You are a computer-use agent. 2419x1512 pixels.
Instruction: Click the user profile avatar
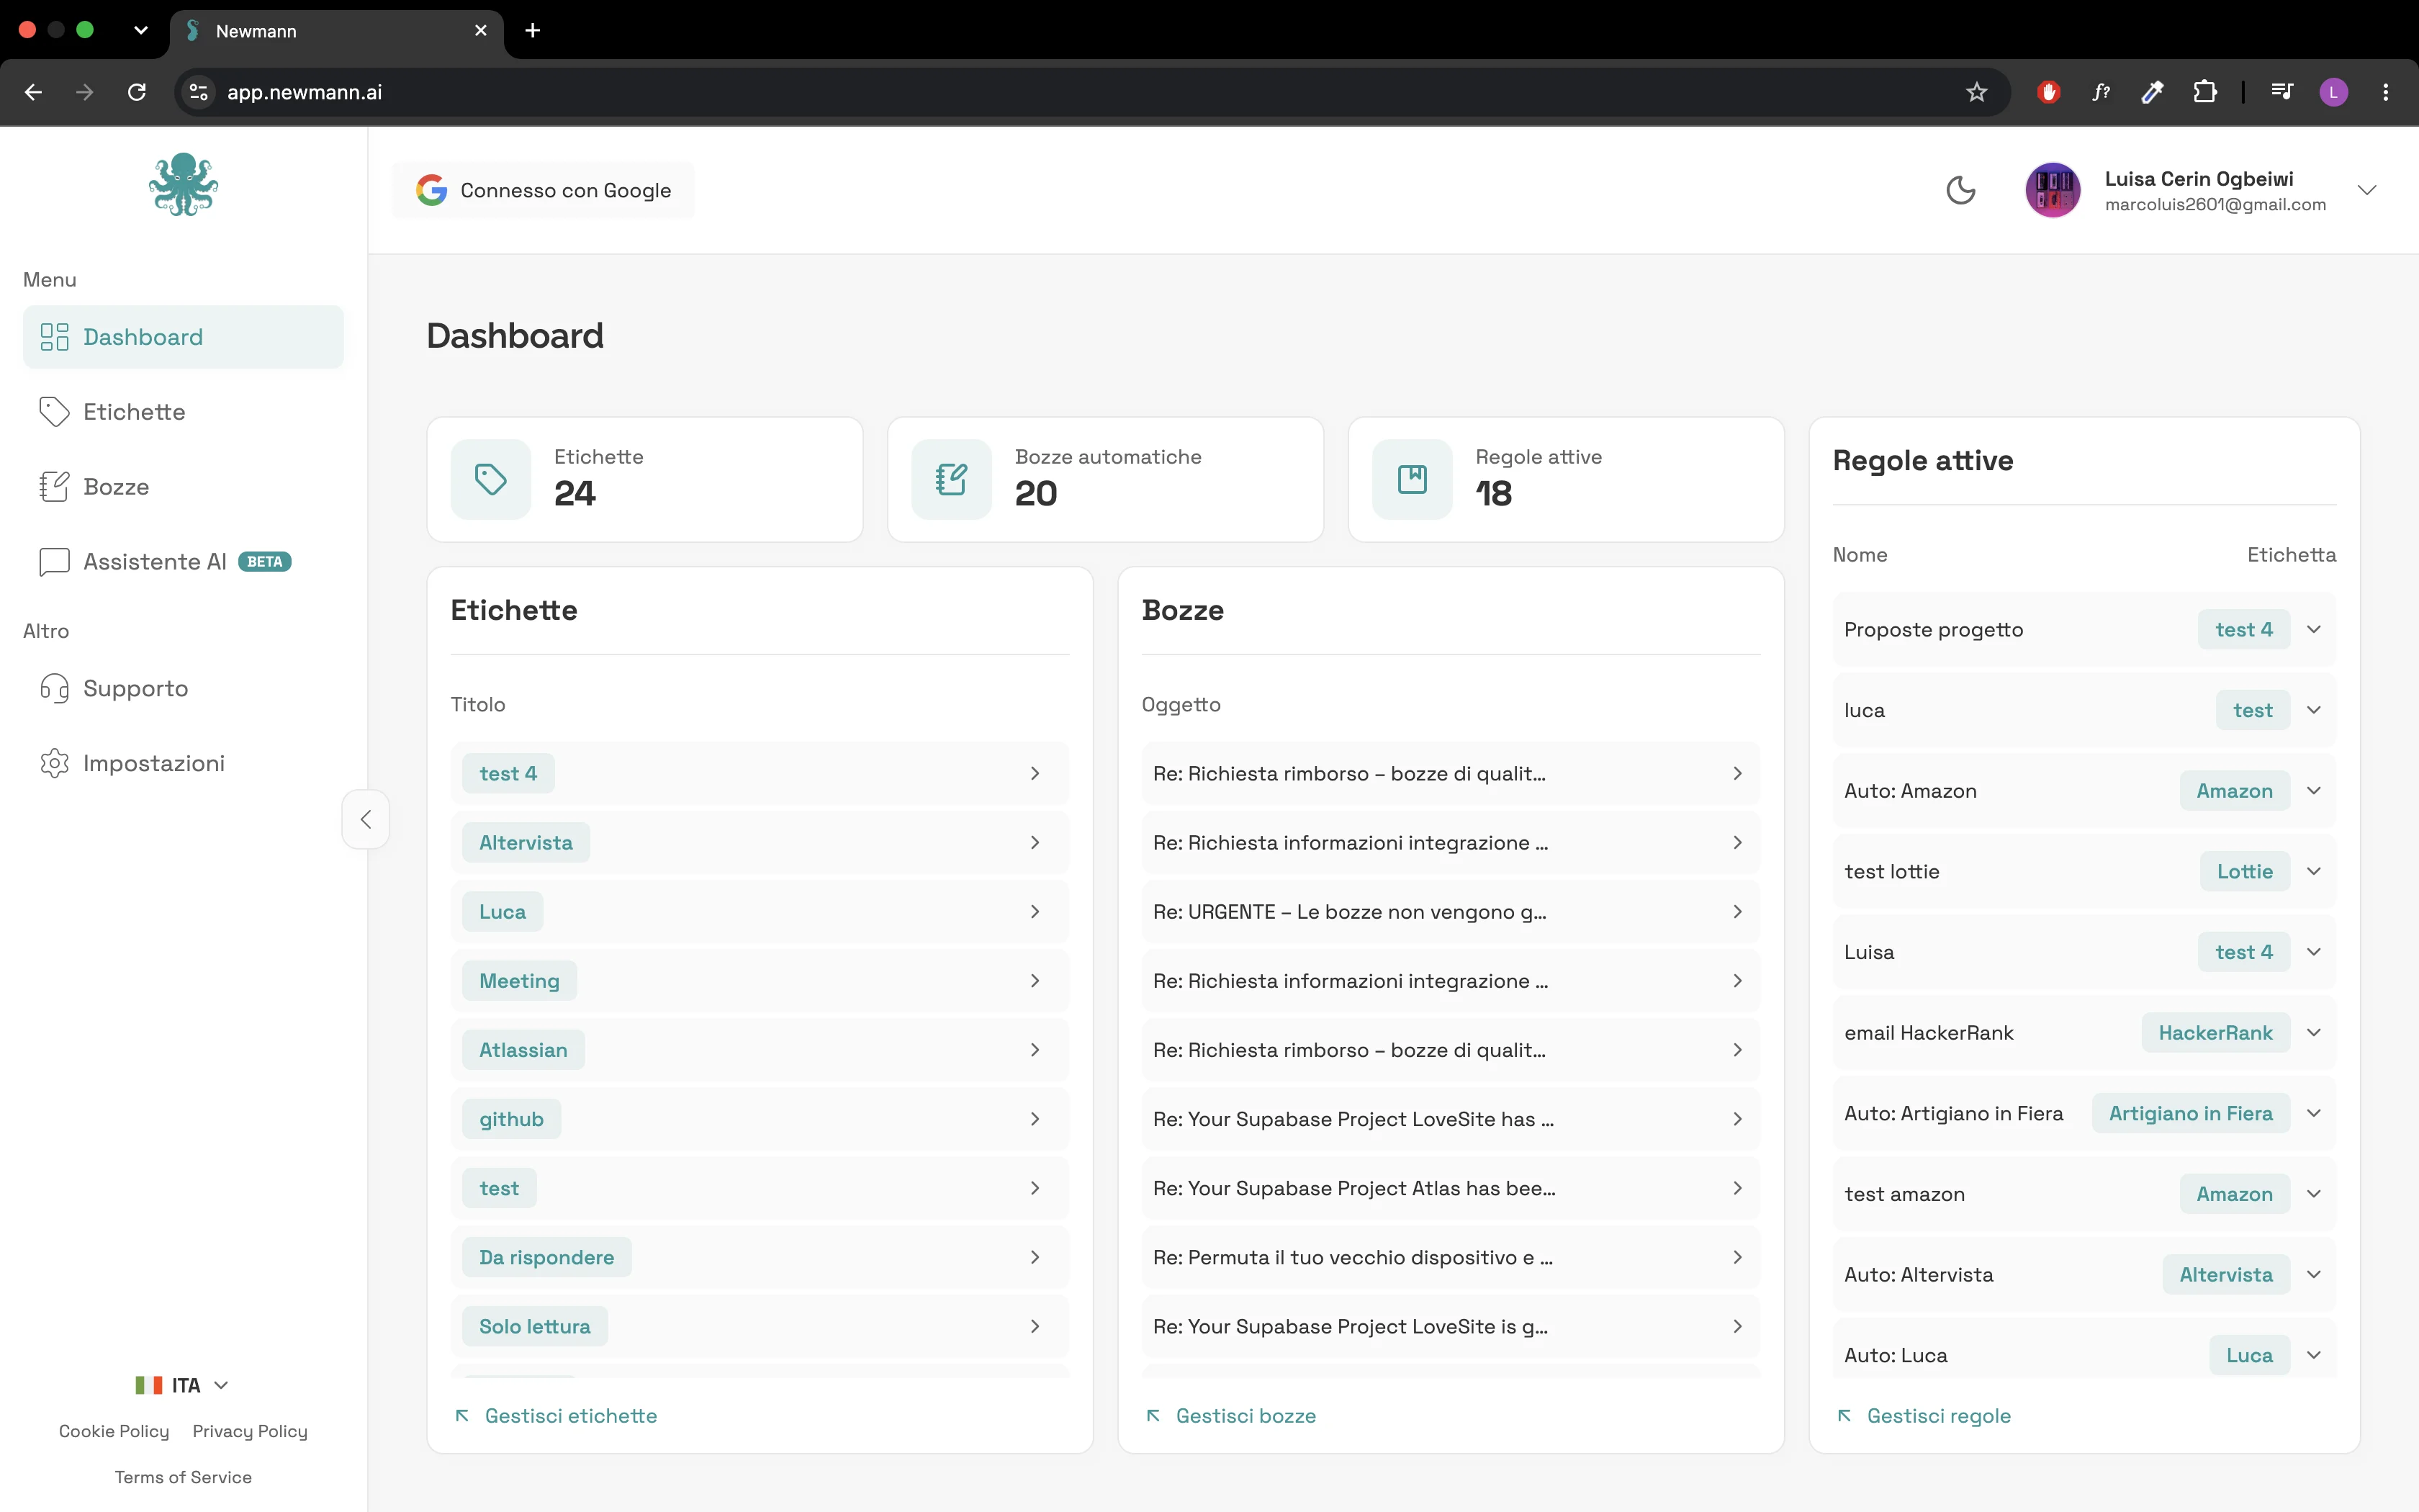pos(2053,190)
